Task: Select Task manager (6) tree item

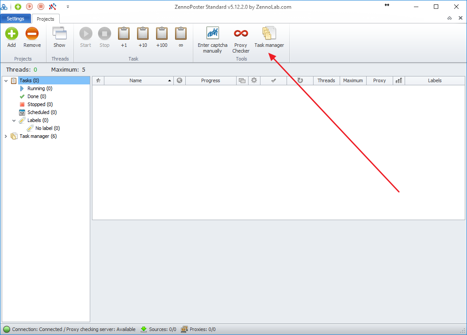Action: click(x=38, y=136)
